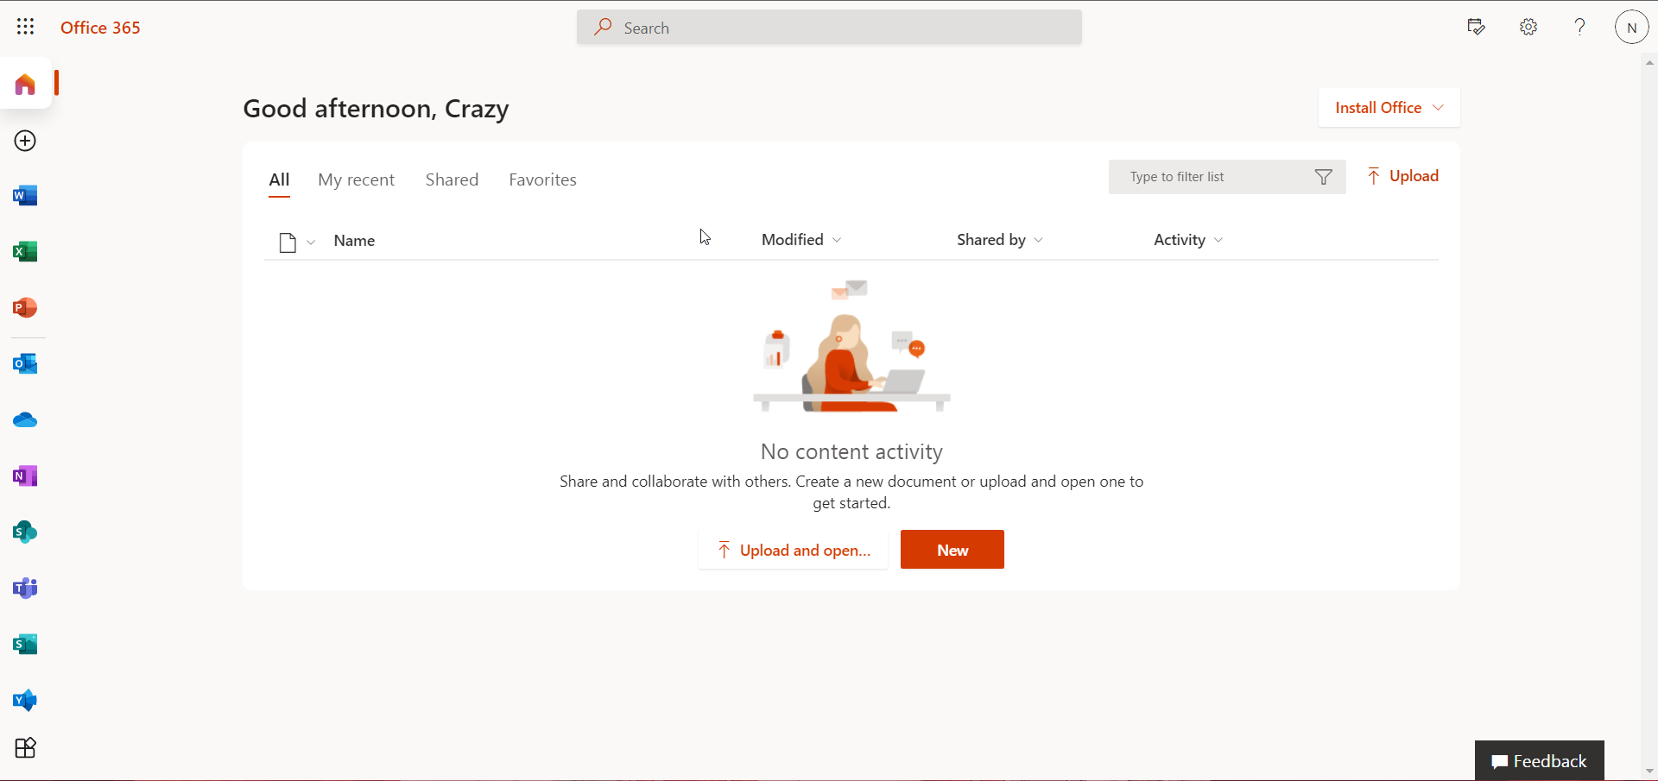This screenshot has width=1658, height=781.
Task: Open the Activity column dropdown
Action: (x=1187, y=240)
